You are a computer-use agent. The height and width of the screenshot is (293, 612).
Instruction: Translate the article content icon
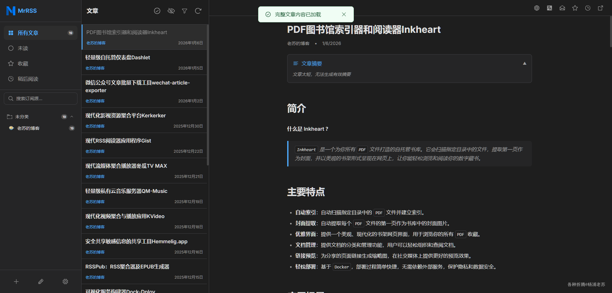[x=550, y=8]
